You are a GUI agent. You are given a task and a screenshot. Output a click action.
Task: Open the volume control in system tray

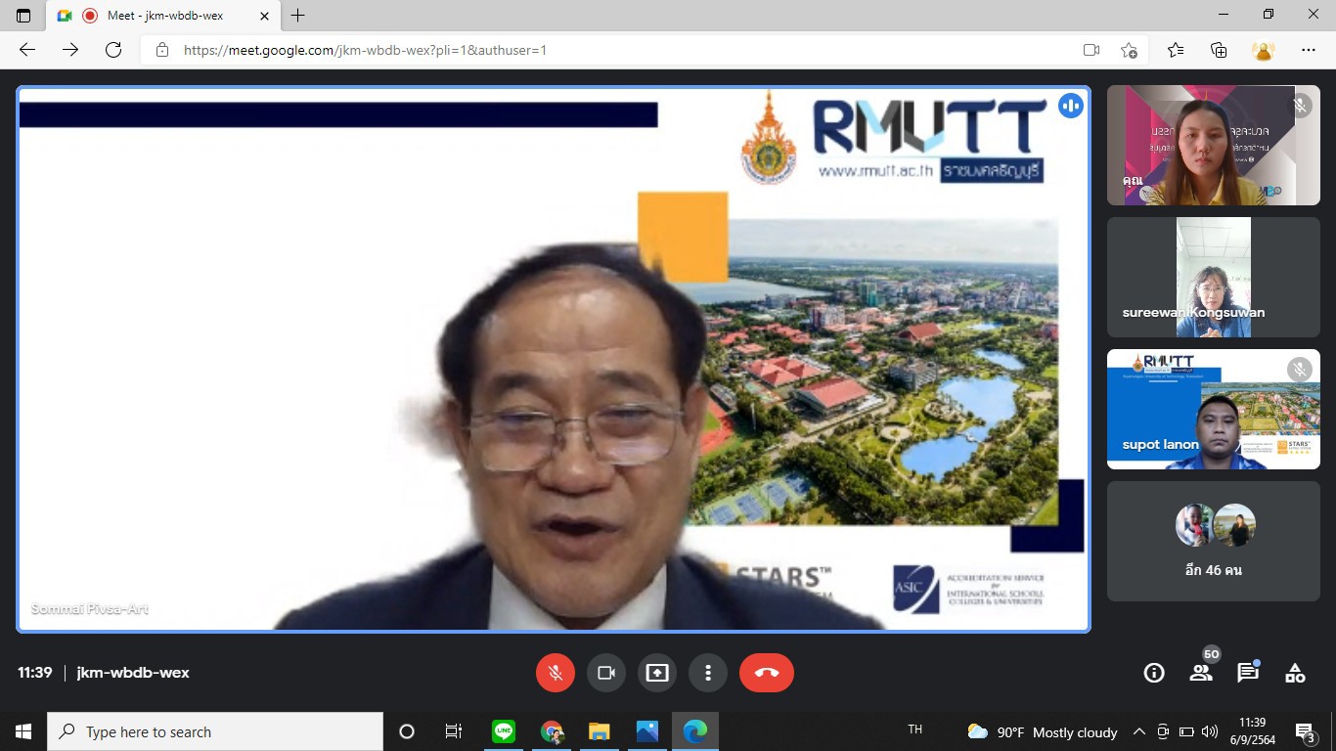1210,731
